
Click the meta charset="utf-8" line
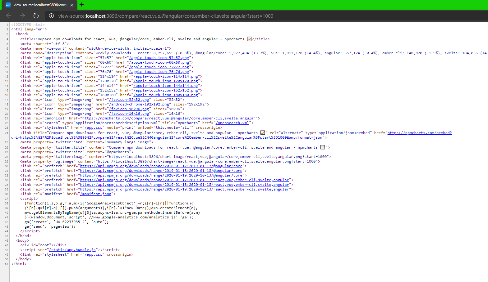(x=44, y=44)
